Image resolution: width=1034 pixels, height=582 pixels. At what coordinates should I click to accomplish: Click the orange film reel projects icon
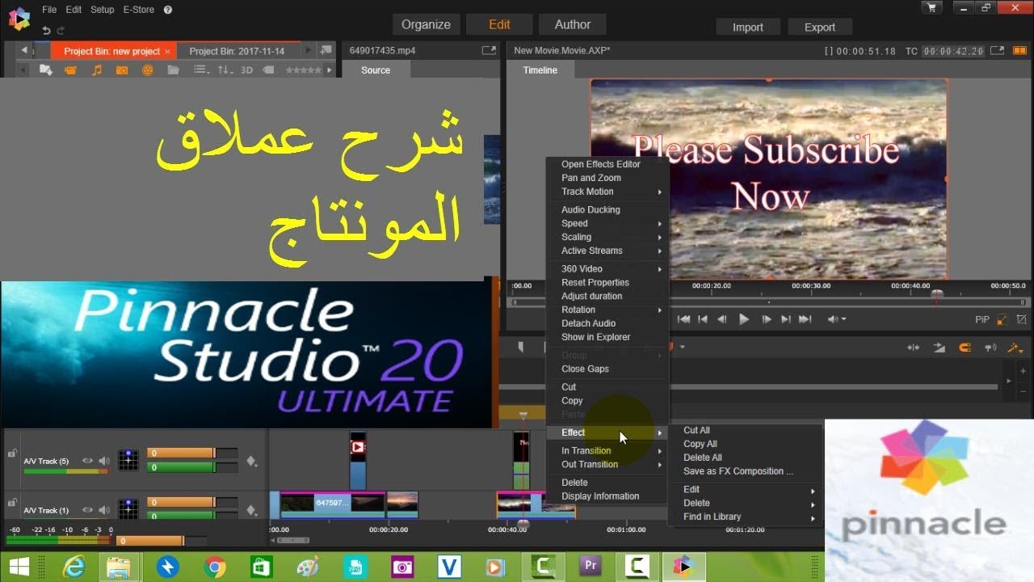(148, 70)
